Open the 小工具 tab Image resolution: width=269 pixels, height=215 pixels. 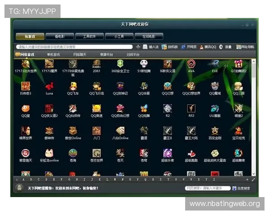[119, 36]
